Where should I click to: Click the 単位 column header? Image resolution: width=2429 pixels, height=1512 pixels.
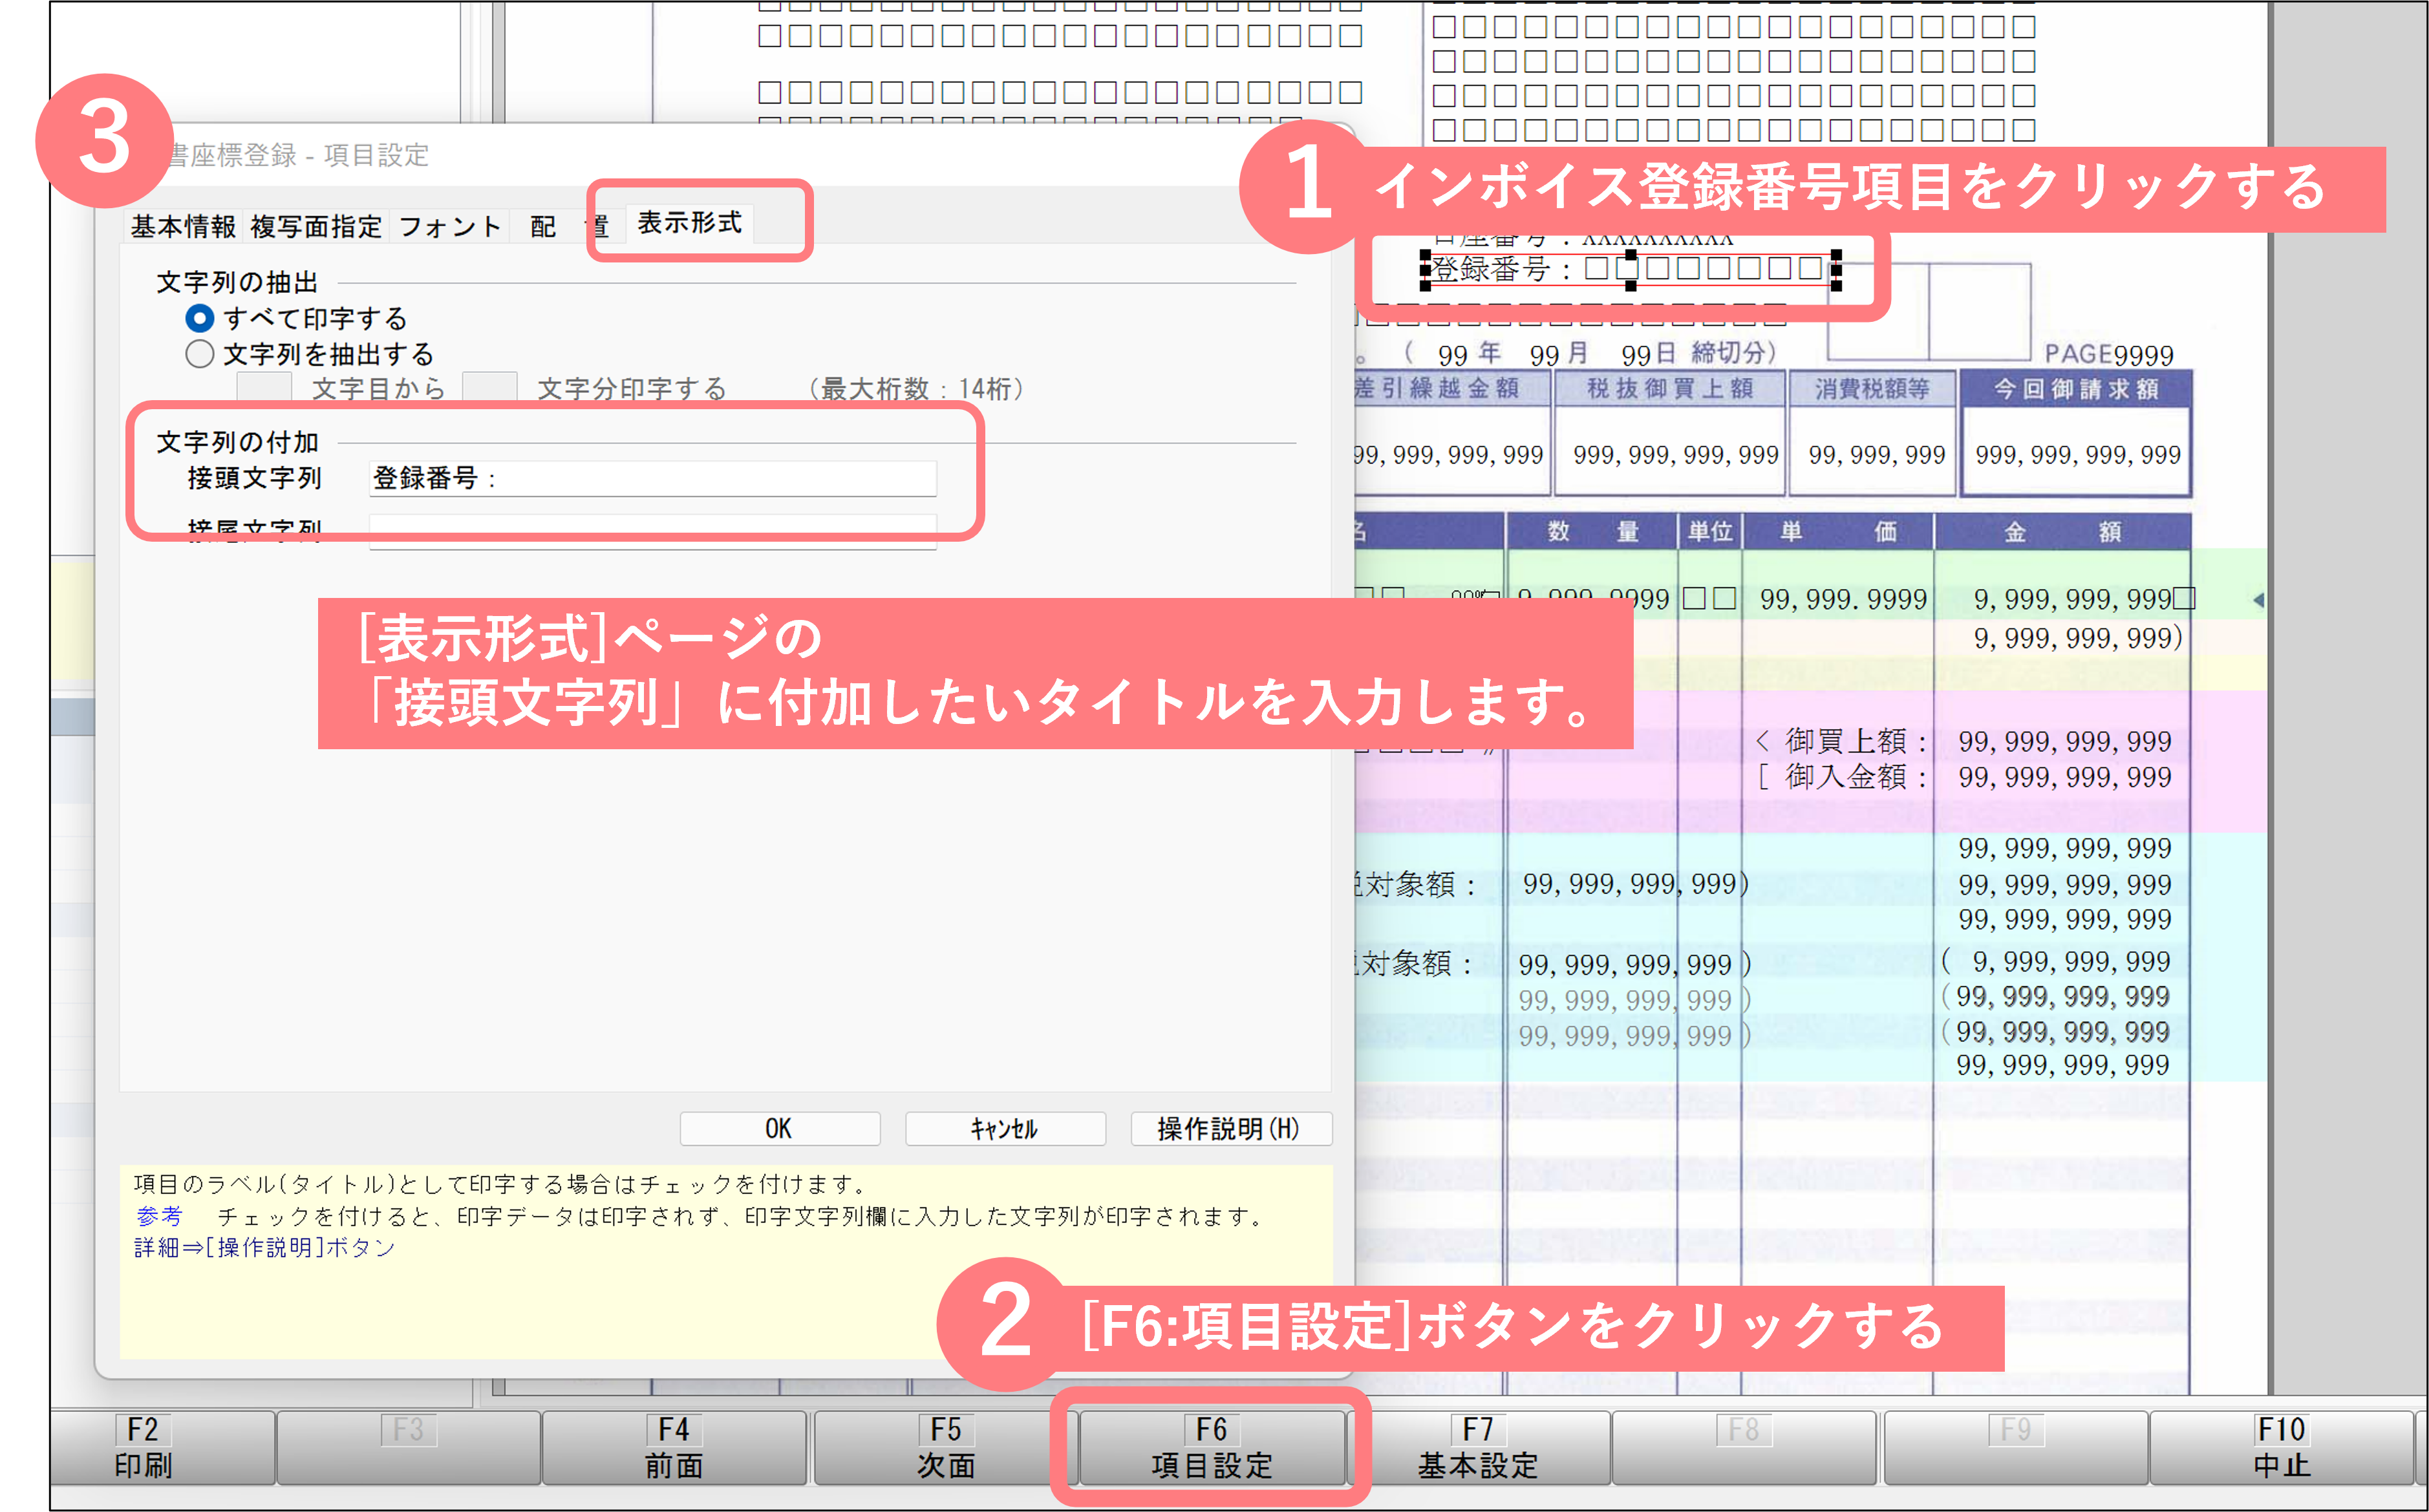click(1710, 531)
